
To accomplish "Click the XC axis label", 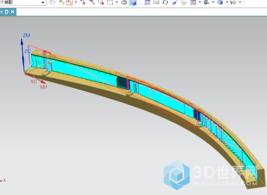I will click(34, 81).
